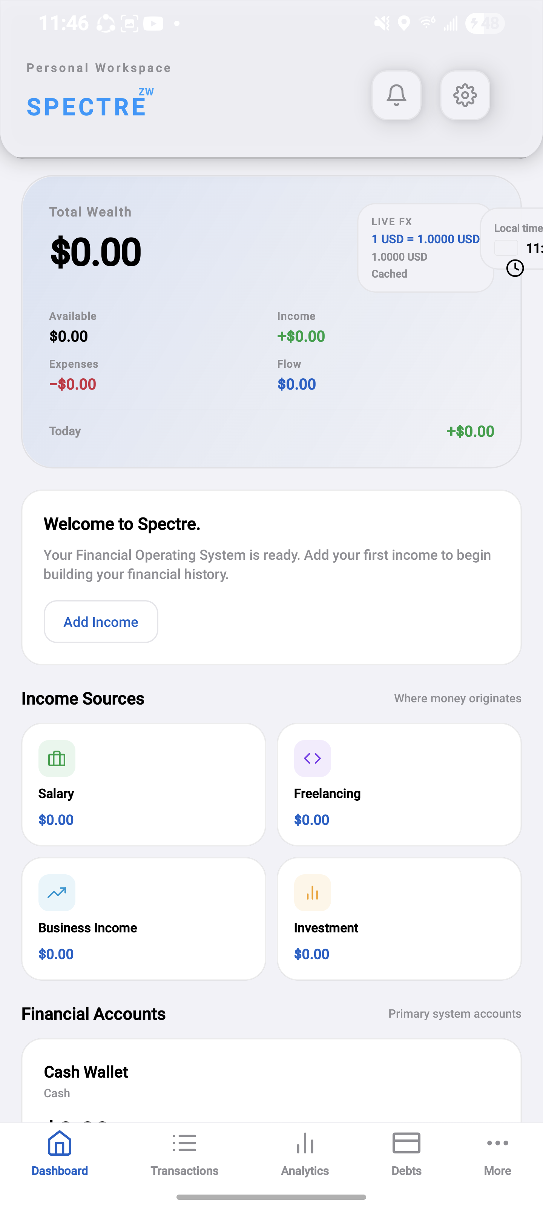Tap the Today earnings row

[x=271, y=431]
